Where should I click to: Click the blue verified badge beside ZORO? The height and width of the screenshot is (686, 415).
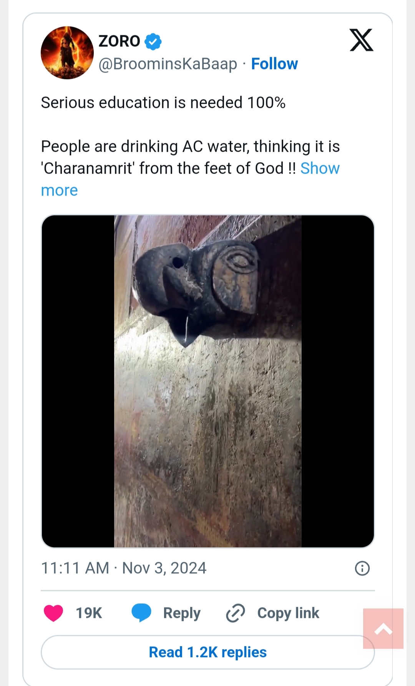153,42
